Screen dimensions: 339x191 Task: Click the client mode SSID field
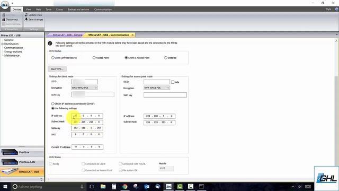coord(84,82)
